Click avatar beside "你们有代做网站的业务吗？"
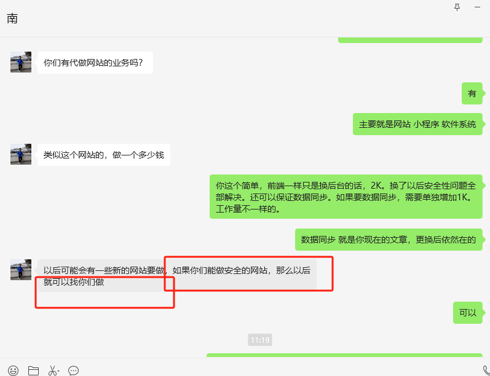 (x=21, y=62)
